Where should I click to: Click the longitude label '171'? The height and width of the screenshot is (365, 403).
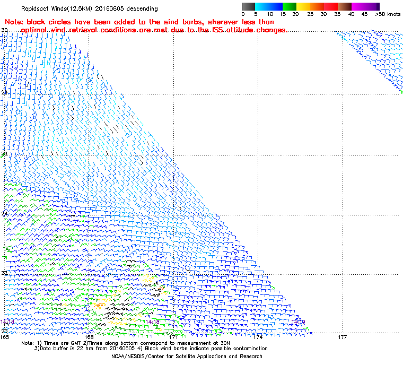(173, 337)
